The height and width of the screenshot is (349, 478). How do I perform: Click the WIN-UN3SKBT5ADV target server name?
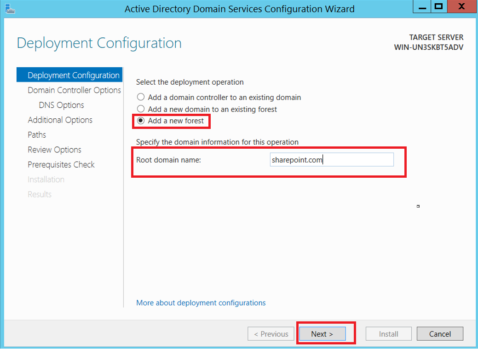tap(429, 47)
